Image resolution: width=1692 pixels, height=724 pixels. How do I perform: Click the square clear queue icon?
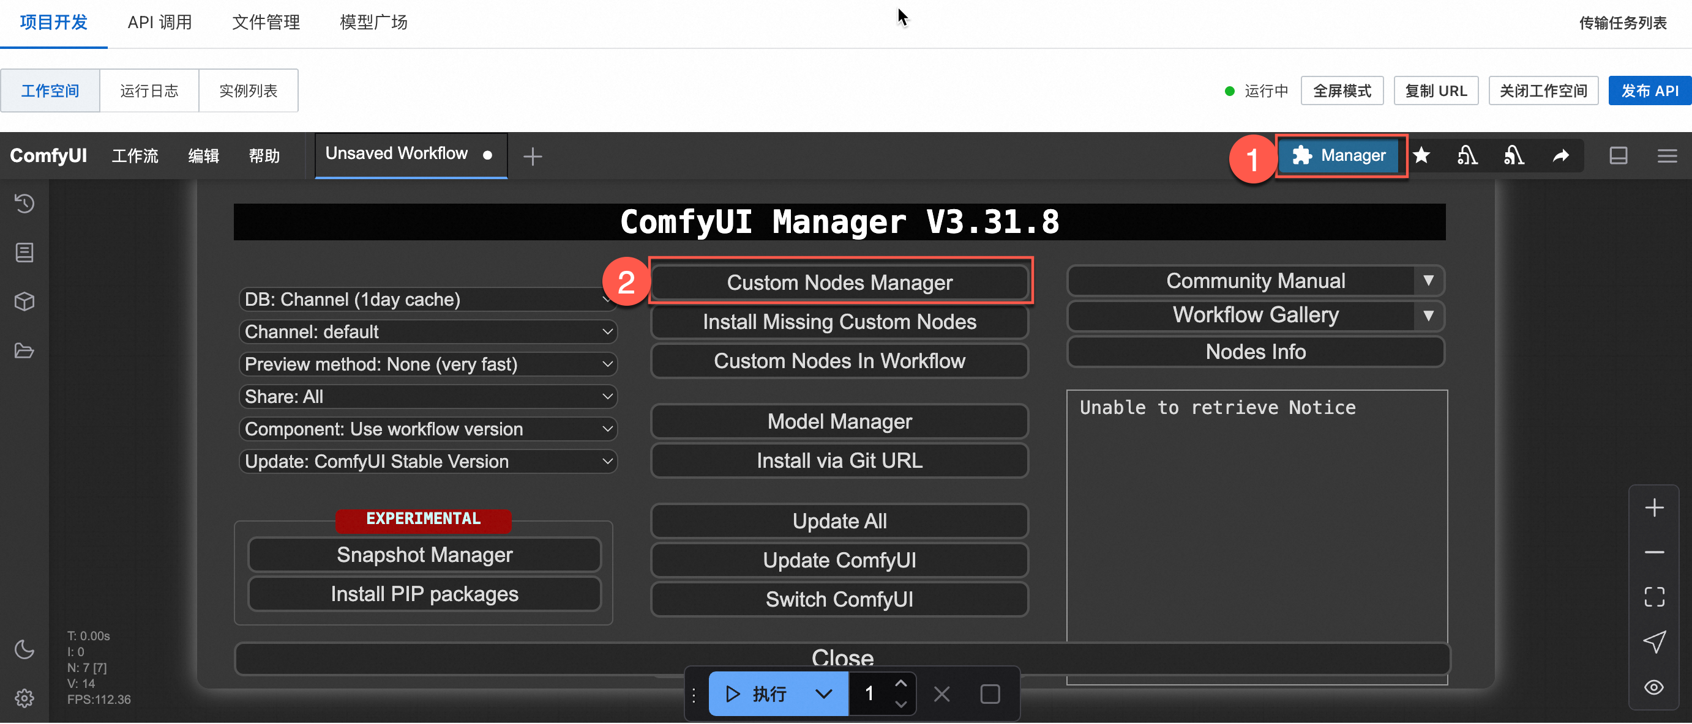tap(989, 694)
